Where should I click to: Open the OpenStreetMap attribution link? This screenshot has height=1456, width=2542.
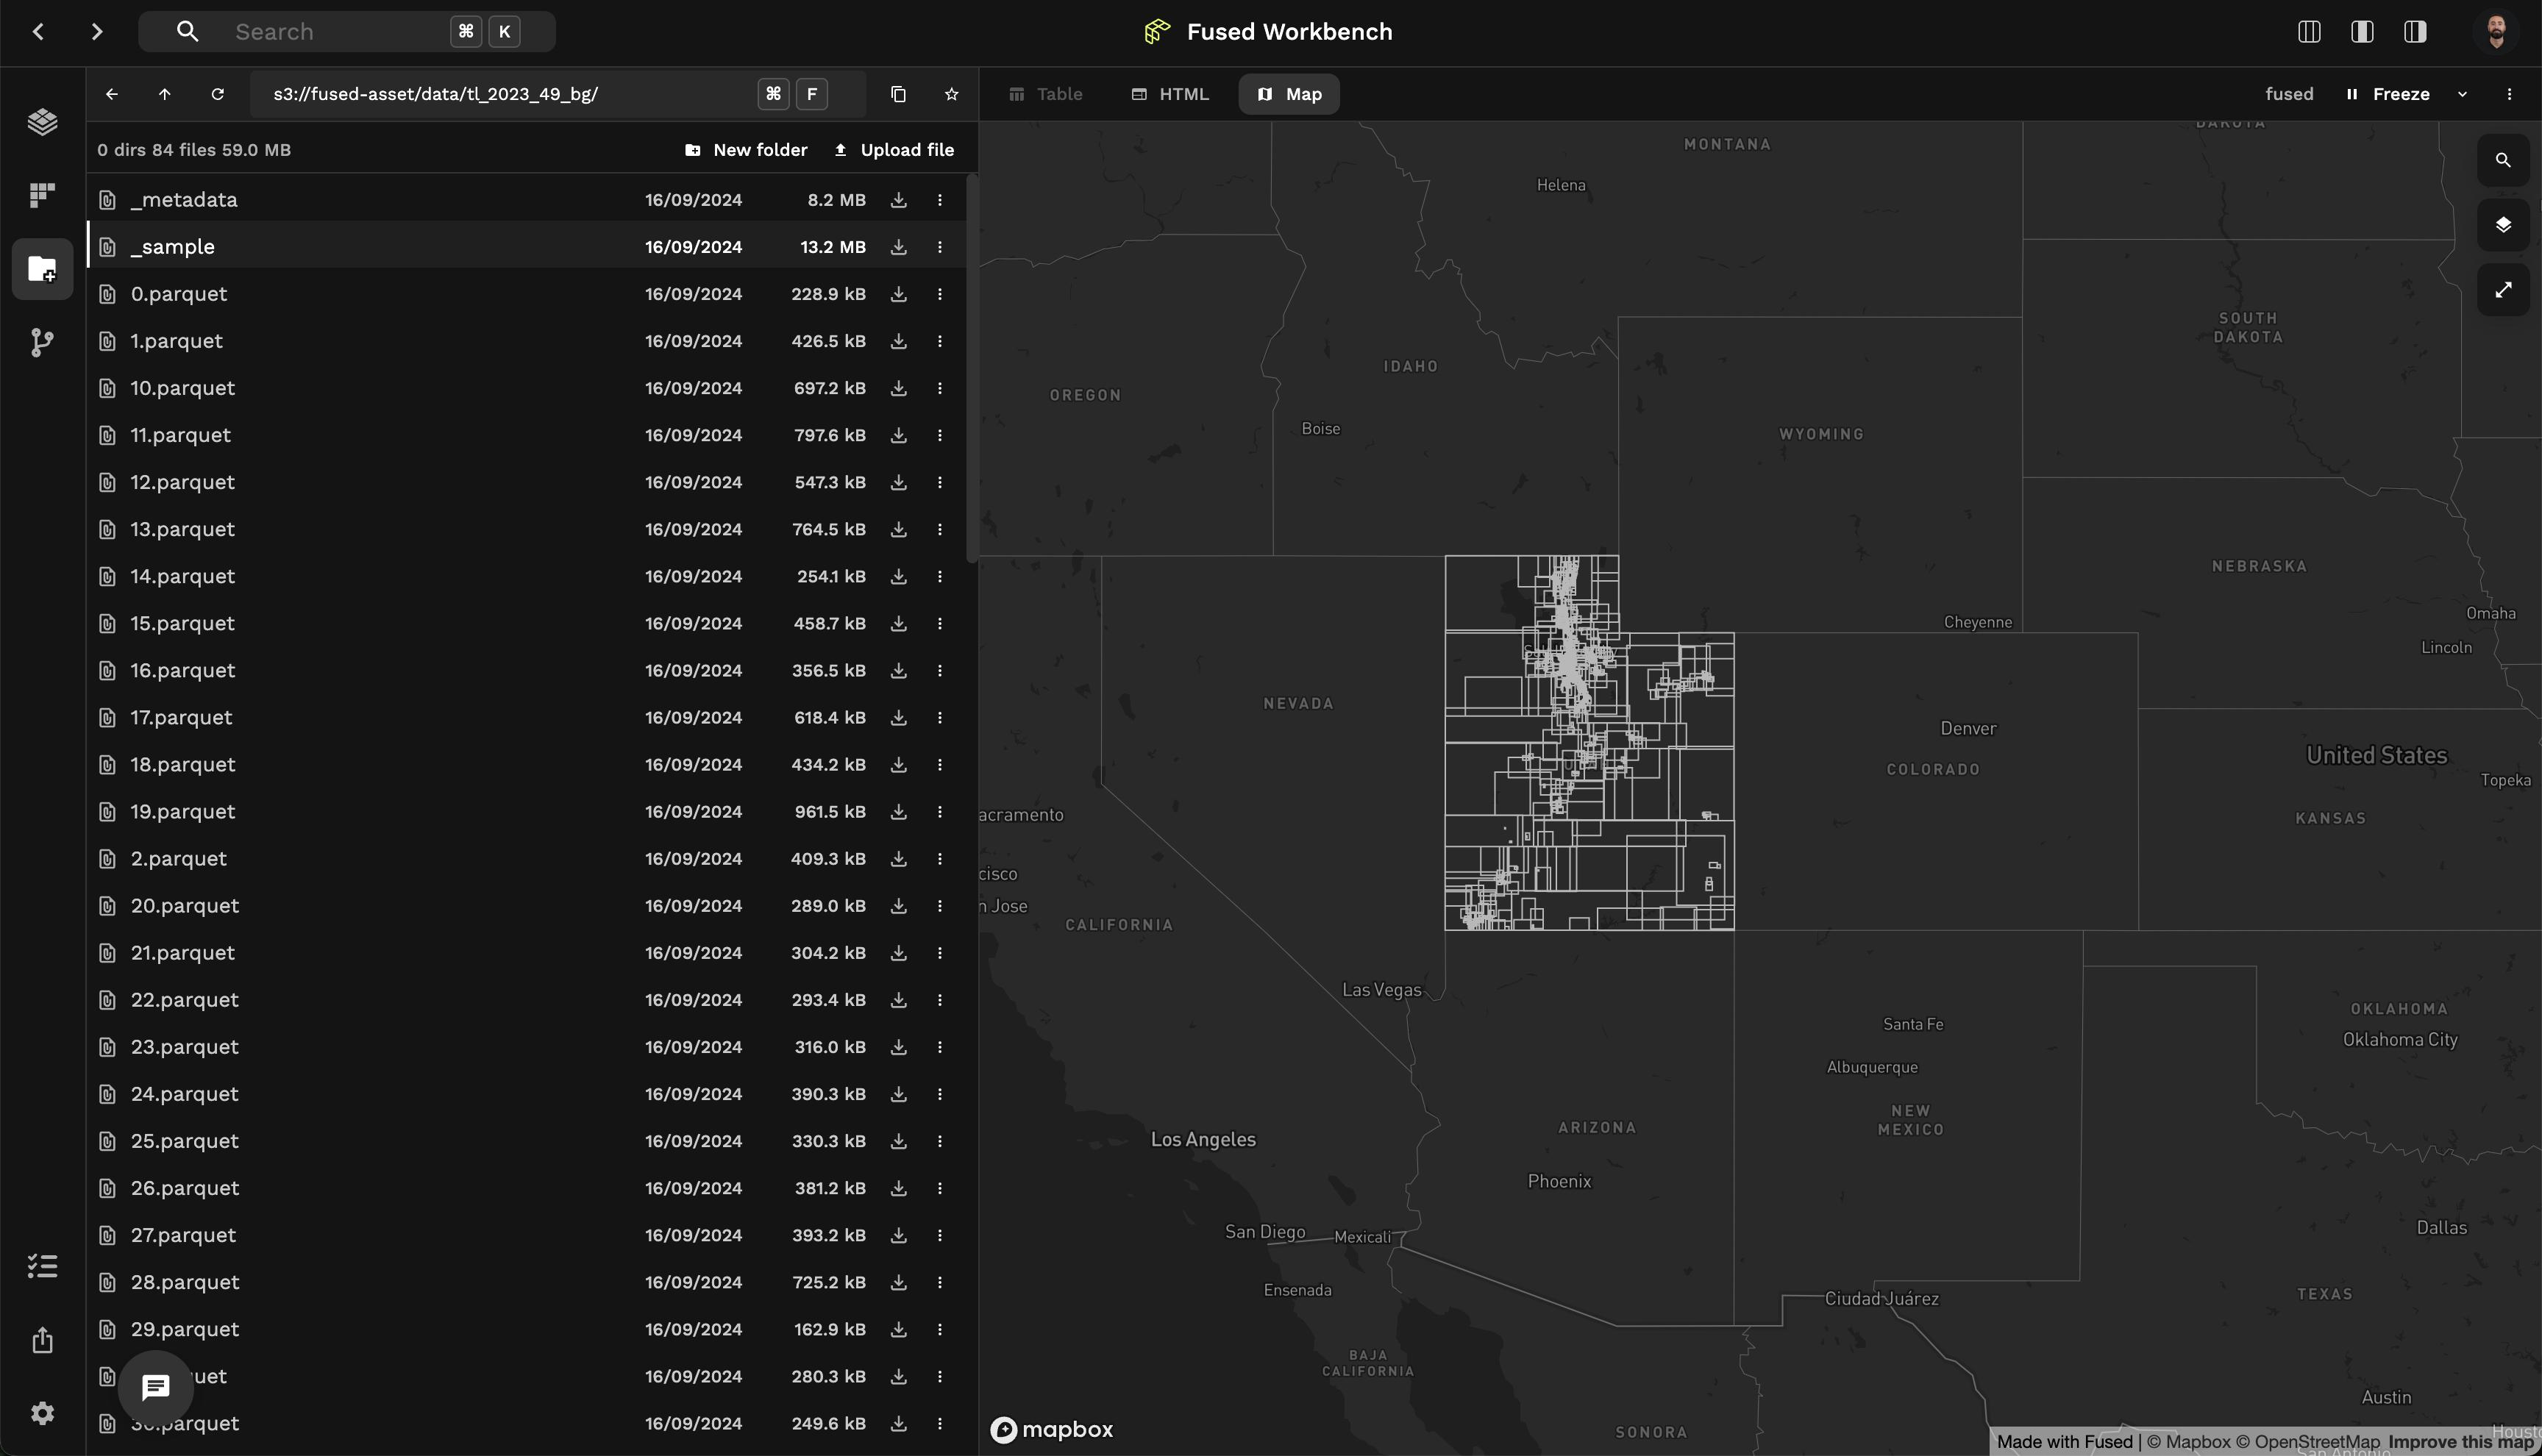[x=2307, y=1442]
